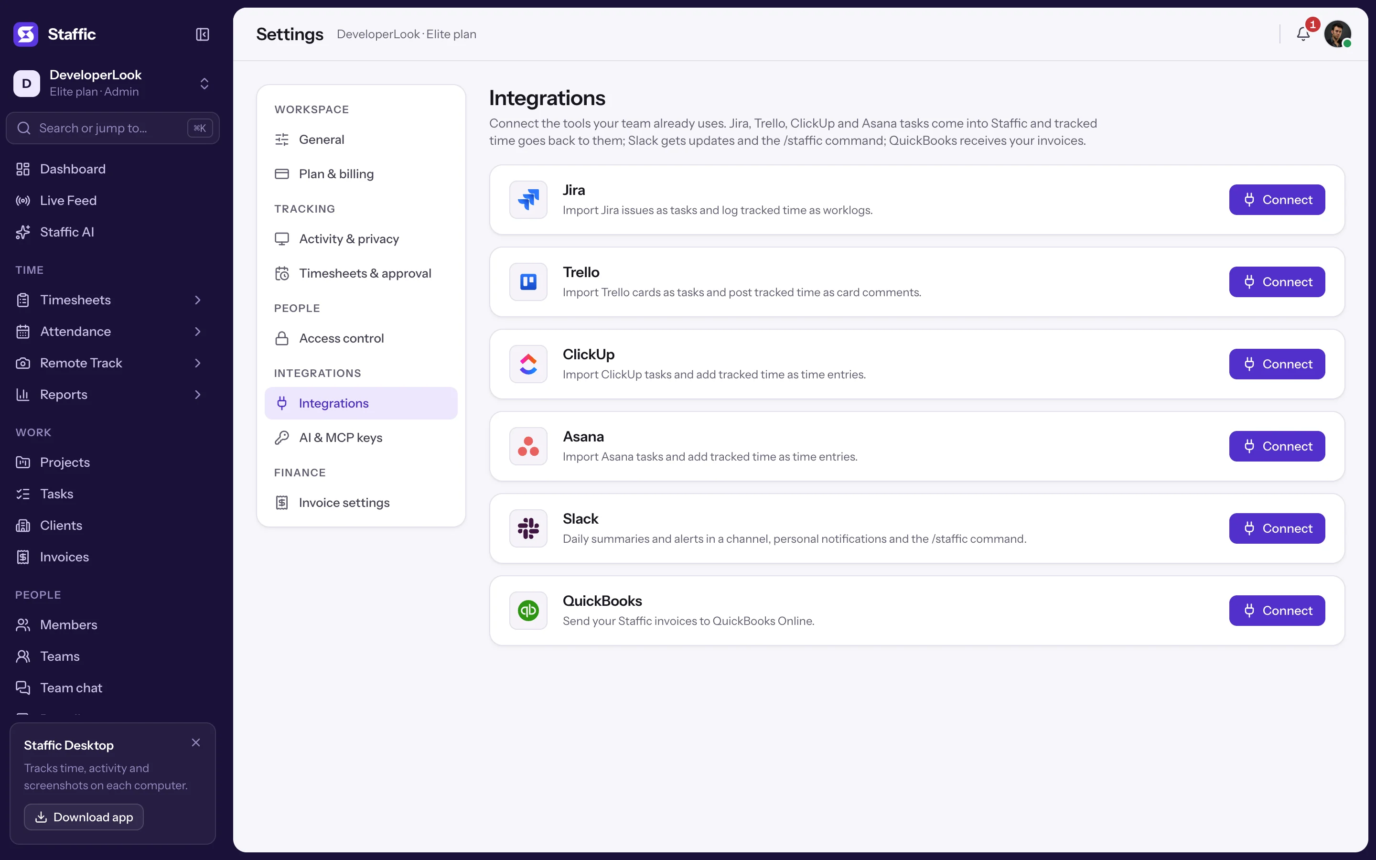Go to the Dashboard page

113,169
